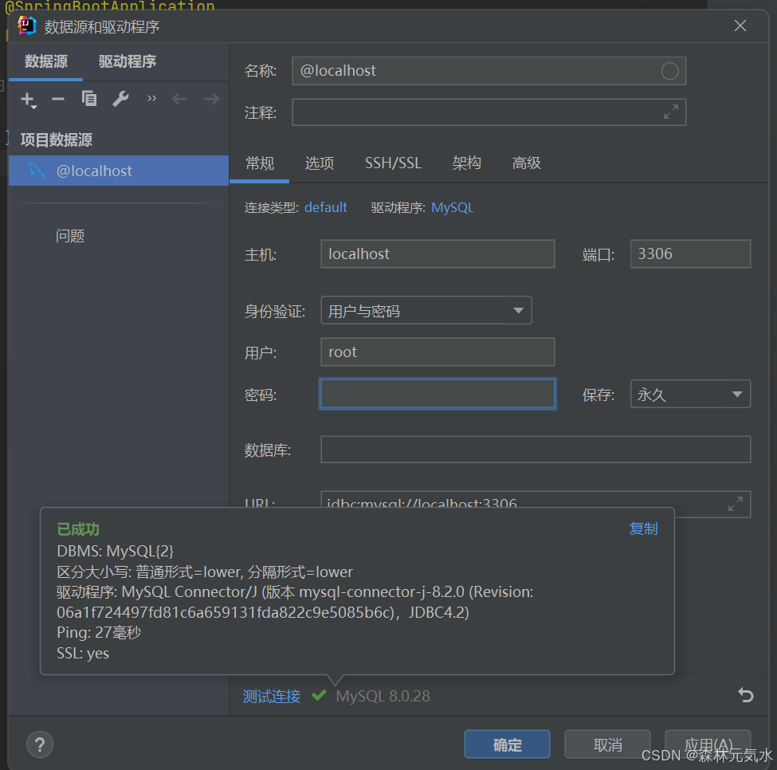Open the 架构 tab

point(466,163)
